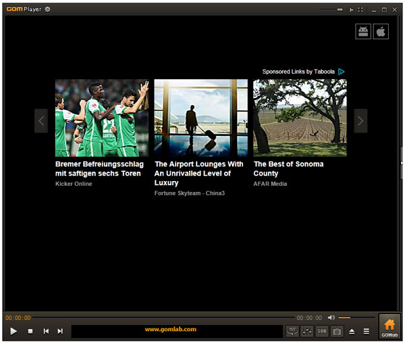Image resolution: width=405 pixels, height=344 pixels.
Task: Show previous sponsored links with left arrow
Action: point(41,121)
